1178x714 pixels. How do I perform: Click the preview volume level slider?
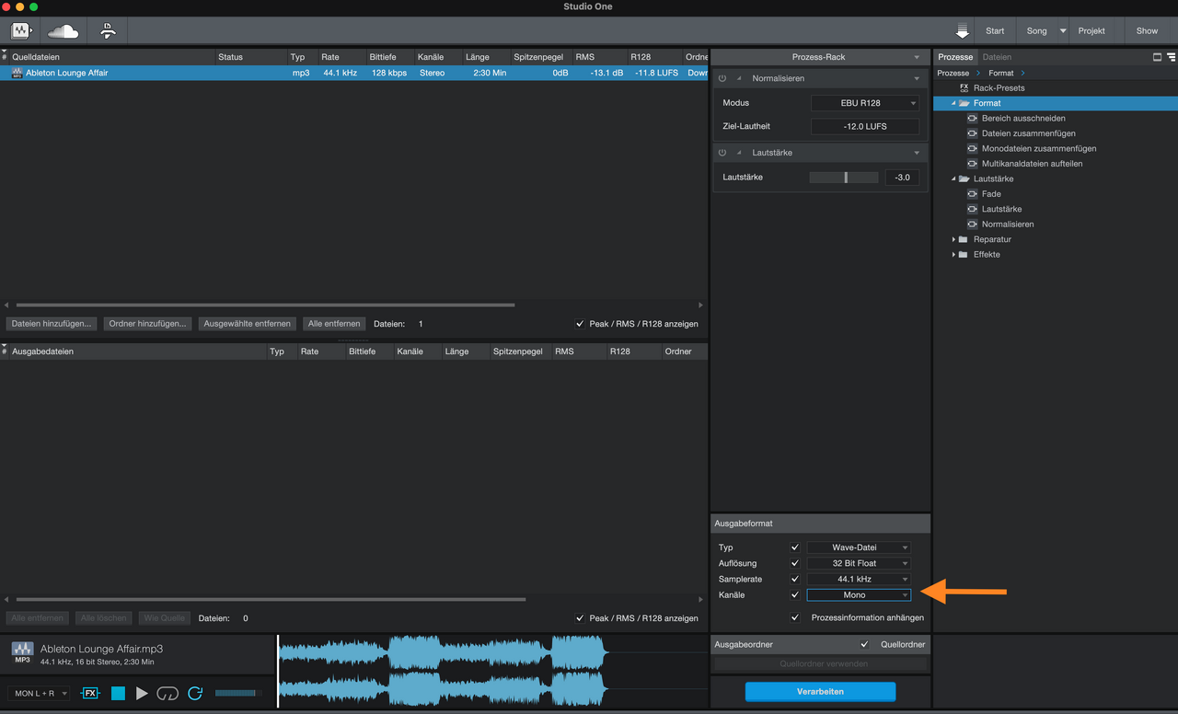(237, 693)
